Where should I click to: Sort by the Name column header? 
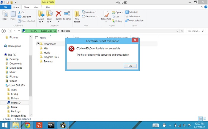click(x=43, y=38)
